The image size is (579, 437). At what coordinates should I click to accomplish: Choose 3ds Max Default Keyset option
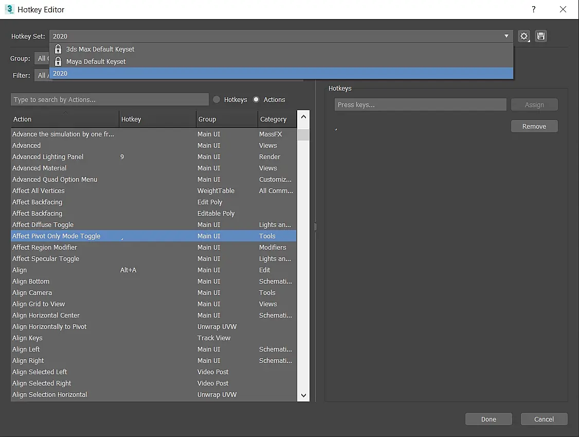(281, 49)
